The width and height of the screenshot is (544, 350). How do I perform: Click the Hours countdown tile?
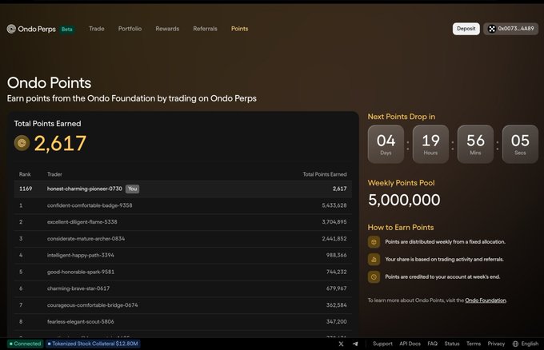coord(430,144)
